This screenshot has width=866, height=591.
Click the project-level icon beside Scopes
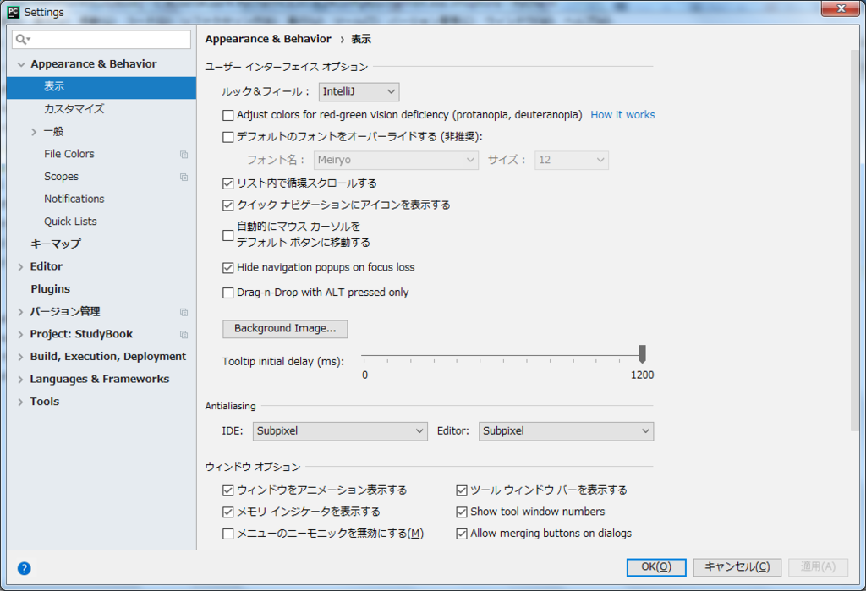[x=184, y=178]
